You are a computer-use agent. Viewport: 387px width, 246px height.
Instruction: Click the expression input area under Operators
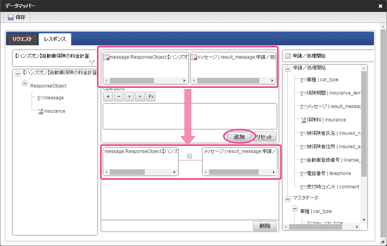pos(190,116)
